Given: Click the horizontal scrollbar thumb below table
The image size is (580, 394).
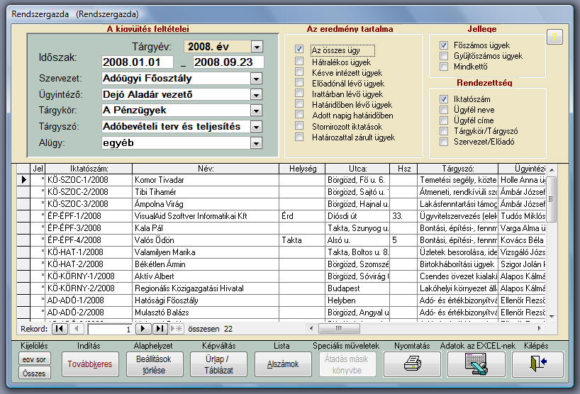Looking at the screenshot, I should coord(339,328).
